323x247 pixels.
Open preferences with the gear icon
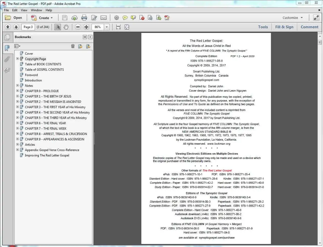(117, 18)
